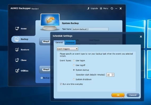This screenshot has height=105, width=151.
Task: Choose the System shutdown radio option
Action: [74, 79]
